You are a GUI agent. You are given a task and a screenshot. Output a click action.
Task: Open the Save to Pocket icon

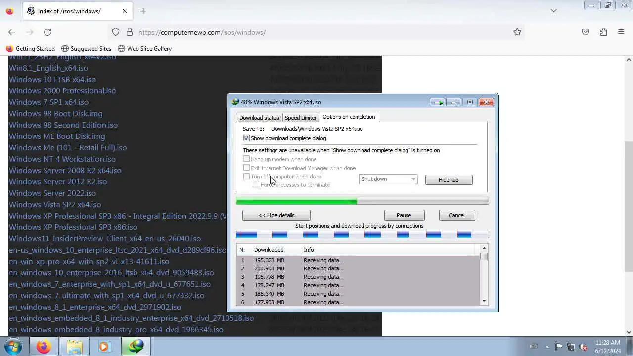click(x=586, y=32)
